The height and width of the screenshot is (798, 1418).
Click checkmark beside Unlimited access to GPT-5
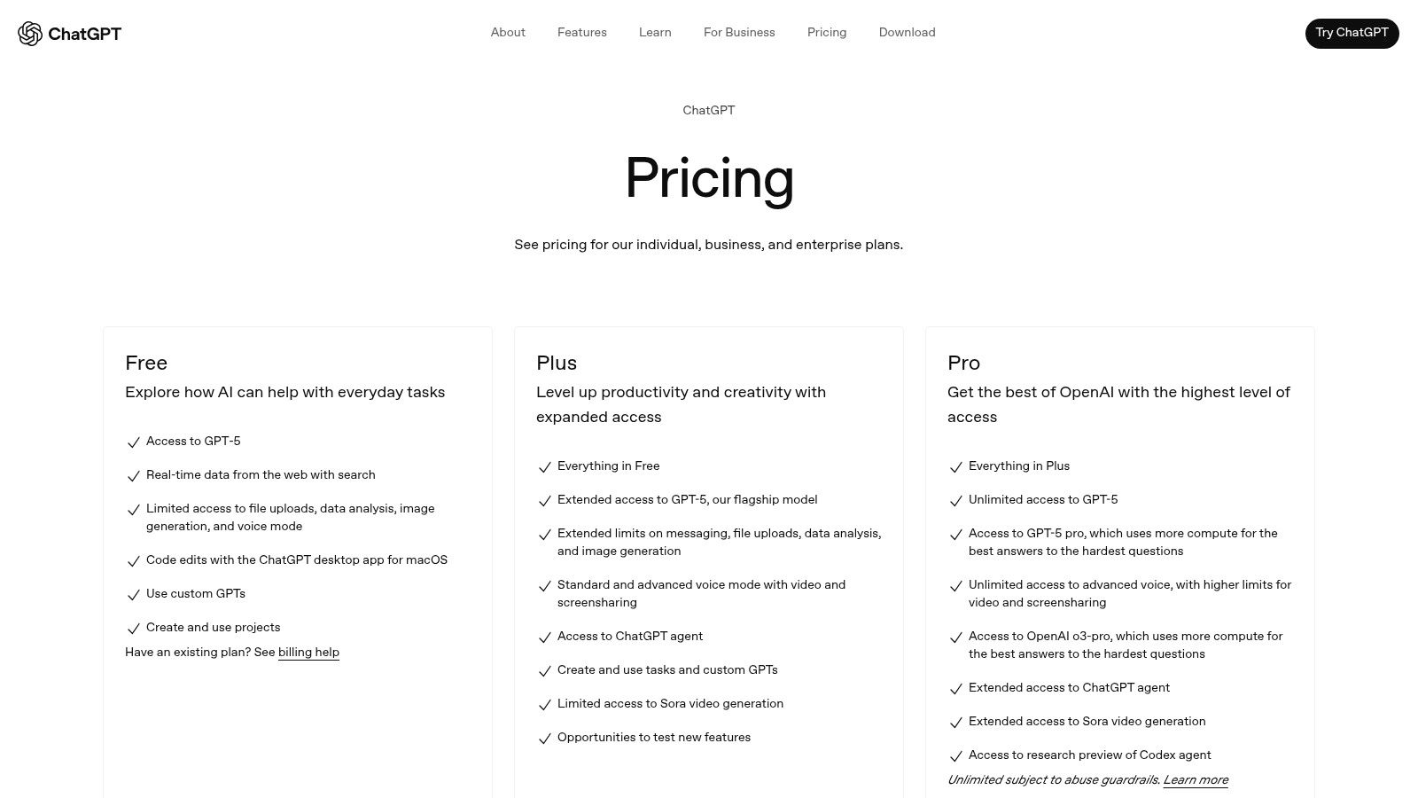pyautogui.click(x=956, y=500)
